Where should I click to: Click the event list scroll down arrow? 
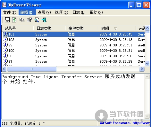pos(147,64)
